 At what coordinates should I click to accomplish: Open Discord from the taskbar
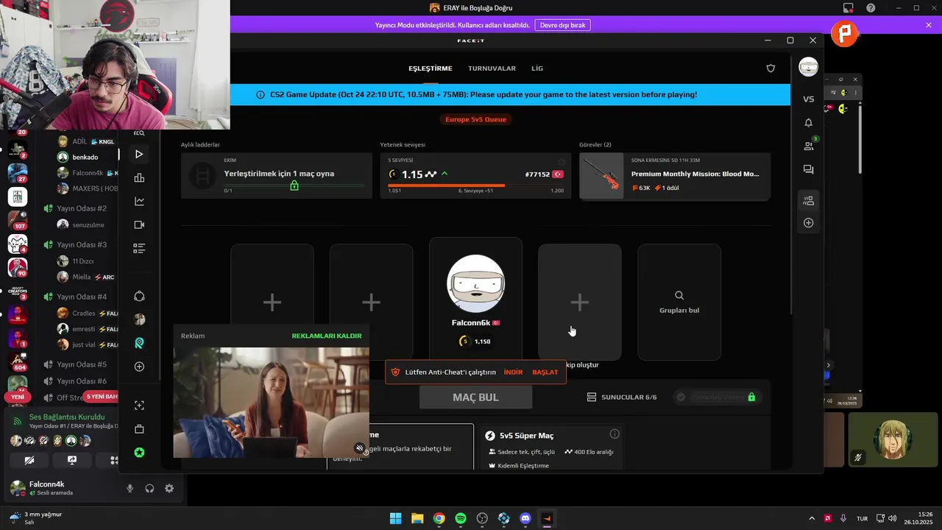(x=525, y=518)
